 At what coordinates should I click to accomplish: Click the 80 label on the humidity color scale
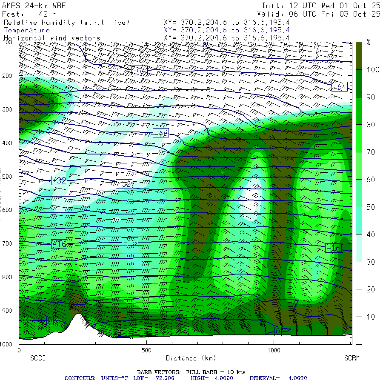[x=371, y=125]
